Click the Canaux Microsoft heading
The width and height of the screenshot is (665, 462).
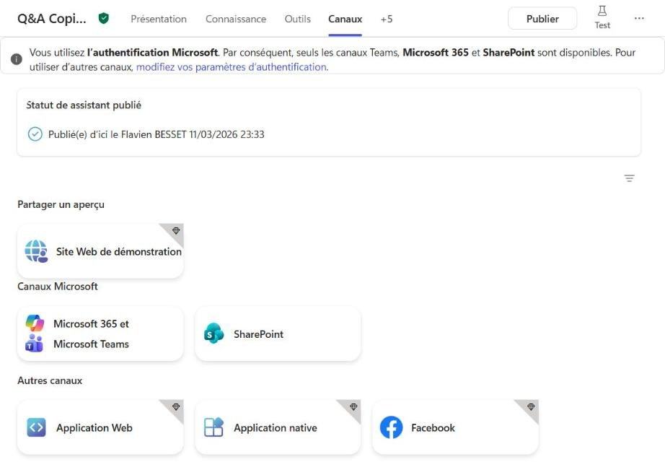click(x=58, y=287)
